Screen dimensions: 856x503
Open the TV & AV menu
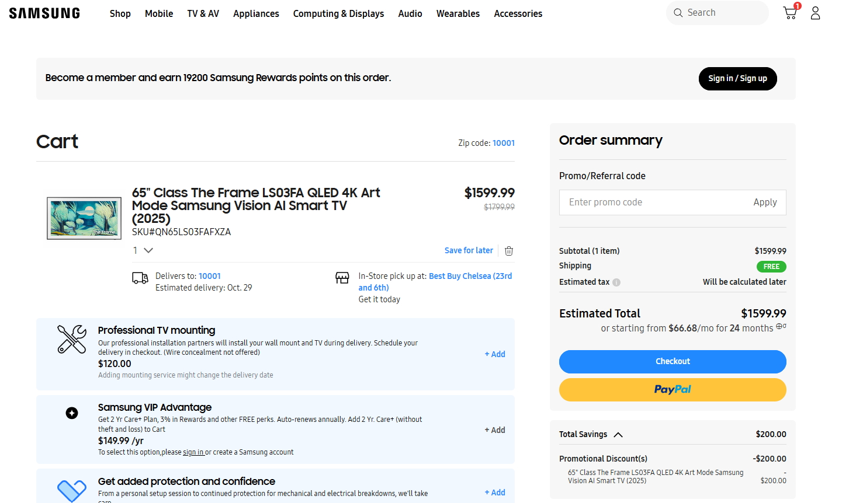[x=203, y=13]
